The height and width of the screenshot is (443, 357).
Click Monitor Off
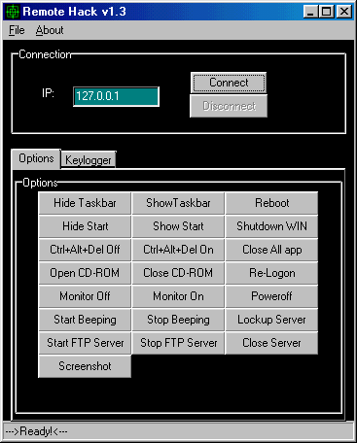tap(85, 296)
